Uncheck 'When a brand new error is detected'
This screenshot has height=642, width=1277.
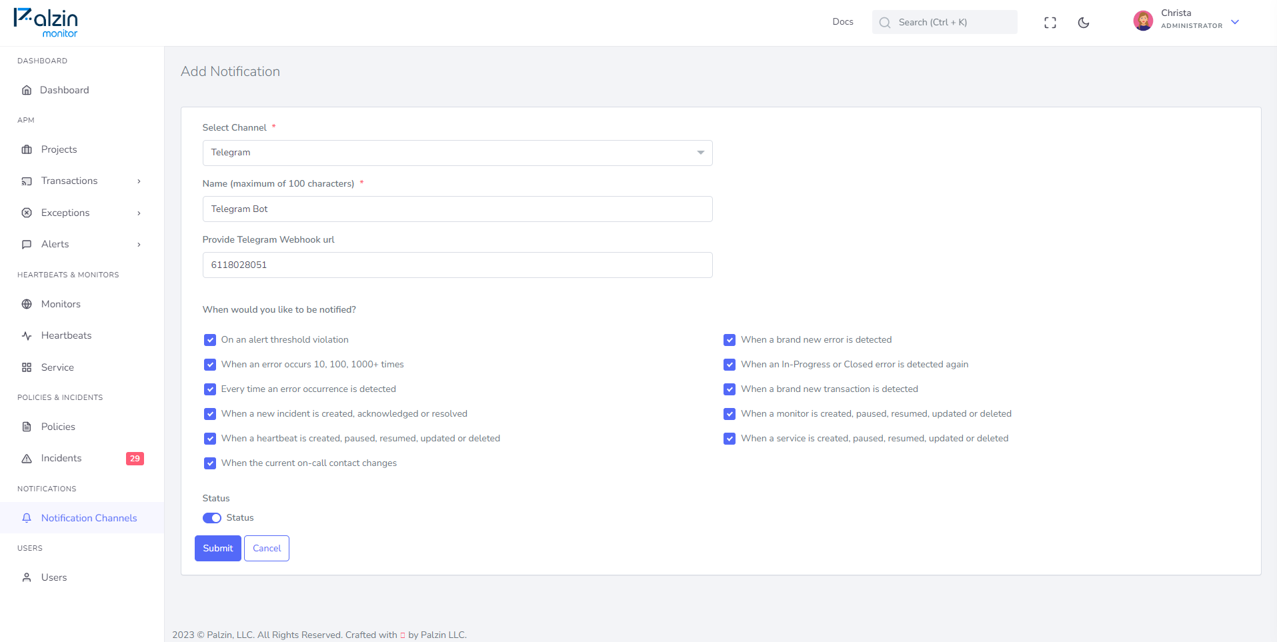coord(730,340)
